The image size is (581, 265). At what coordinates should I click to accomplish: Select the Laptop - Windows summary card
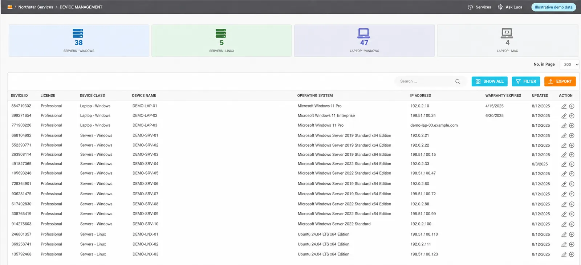(x=364, y=41)
